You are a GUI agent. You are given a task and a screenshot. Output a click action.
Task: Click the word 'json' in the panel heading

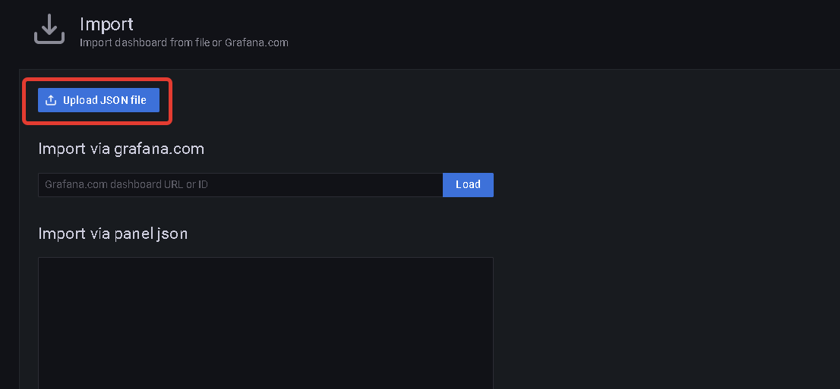pyautogui.click(x=172, y=234)
